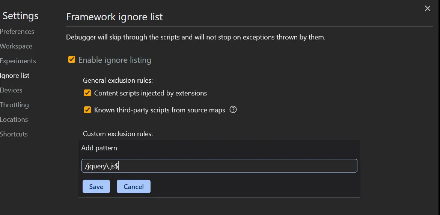This screenshot has width=440, height=215.
Task: Go to the Experiments tab
Action: (x=18, y=61)
